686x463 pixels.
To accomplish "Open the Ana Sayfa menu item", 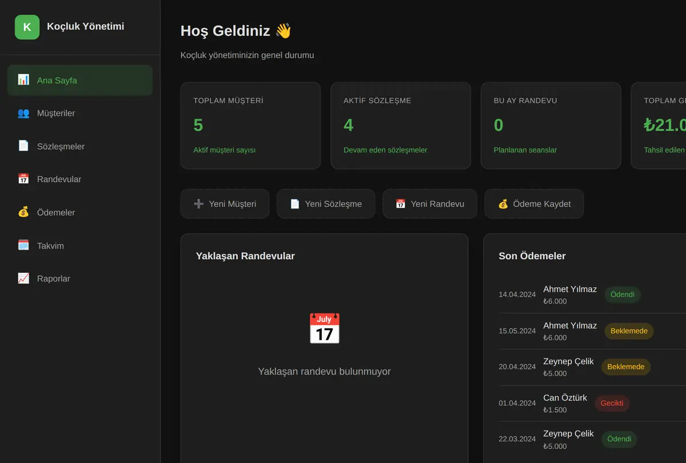I will coord(80,80).
